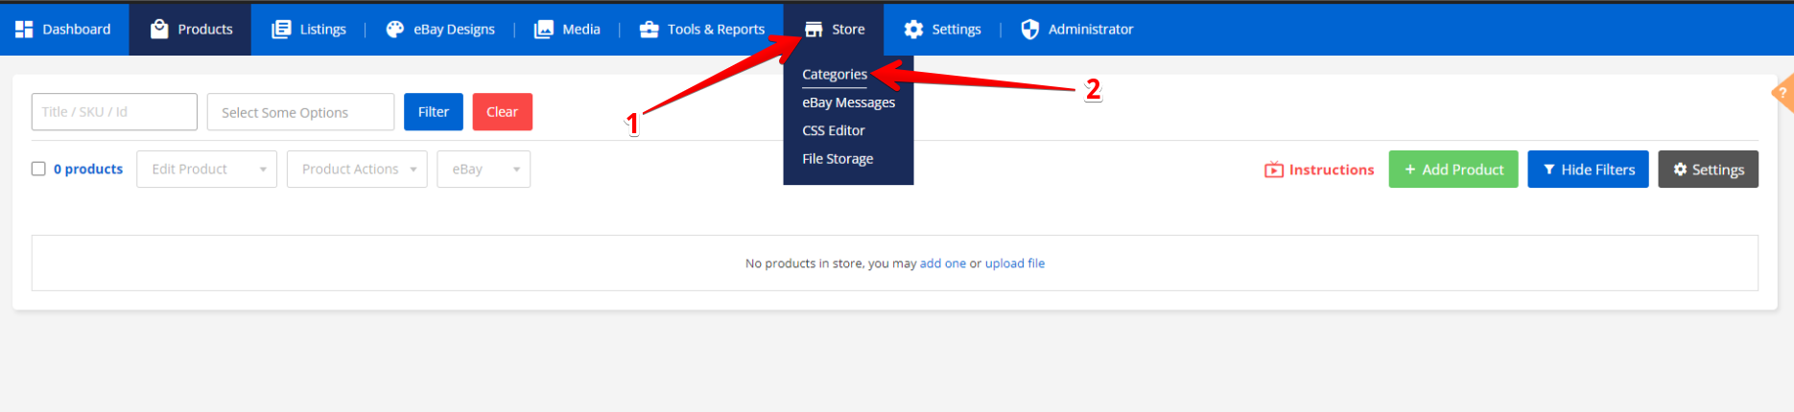
Task: Click the Listings icon in navbar
Action: pyautogui.click(x=281, y=30)
